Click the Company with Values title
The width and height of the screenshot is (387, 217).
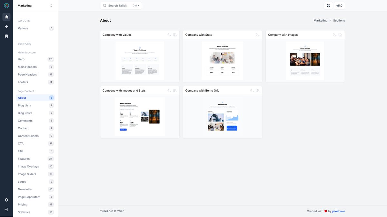[117, 35]
